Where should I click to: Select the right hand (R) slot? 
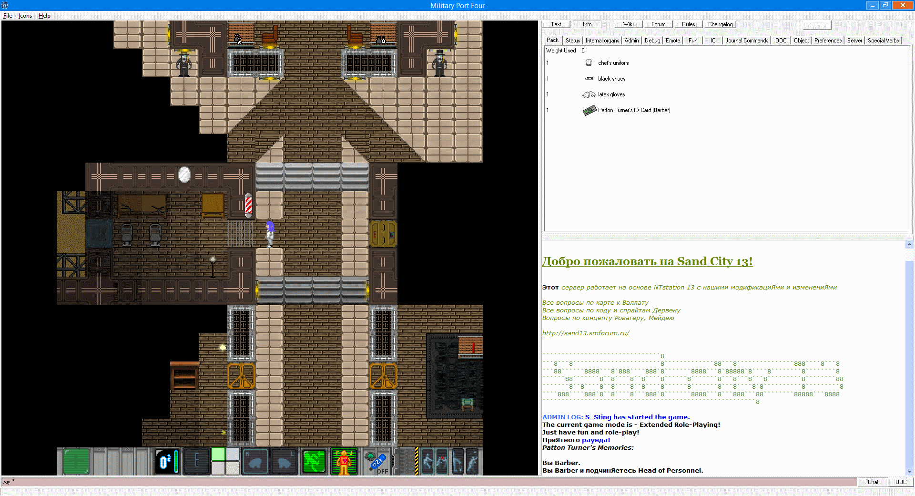point(255,462)
